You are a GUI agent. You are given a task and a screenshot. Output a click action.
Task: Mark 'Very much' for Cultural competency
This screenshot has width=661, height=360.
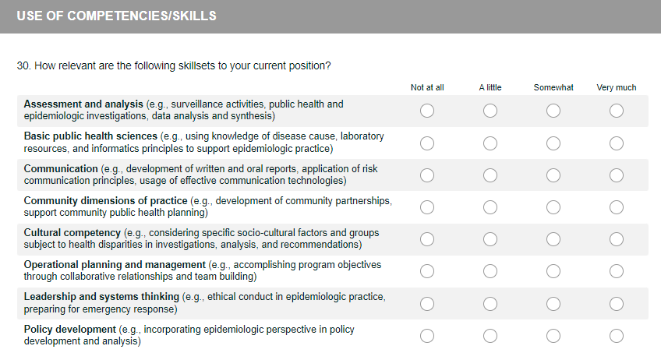point(617,239)
